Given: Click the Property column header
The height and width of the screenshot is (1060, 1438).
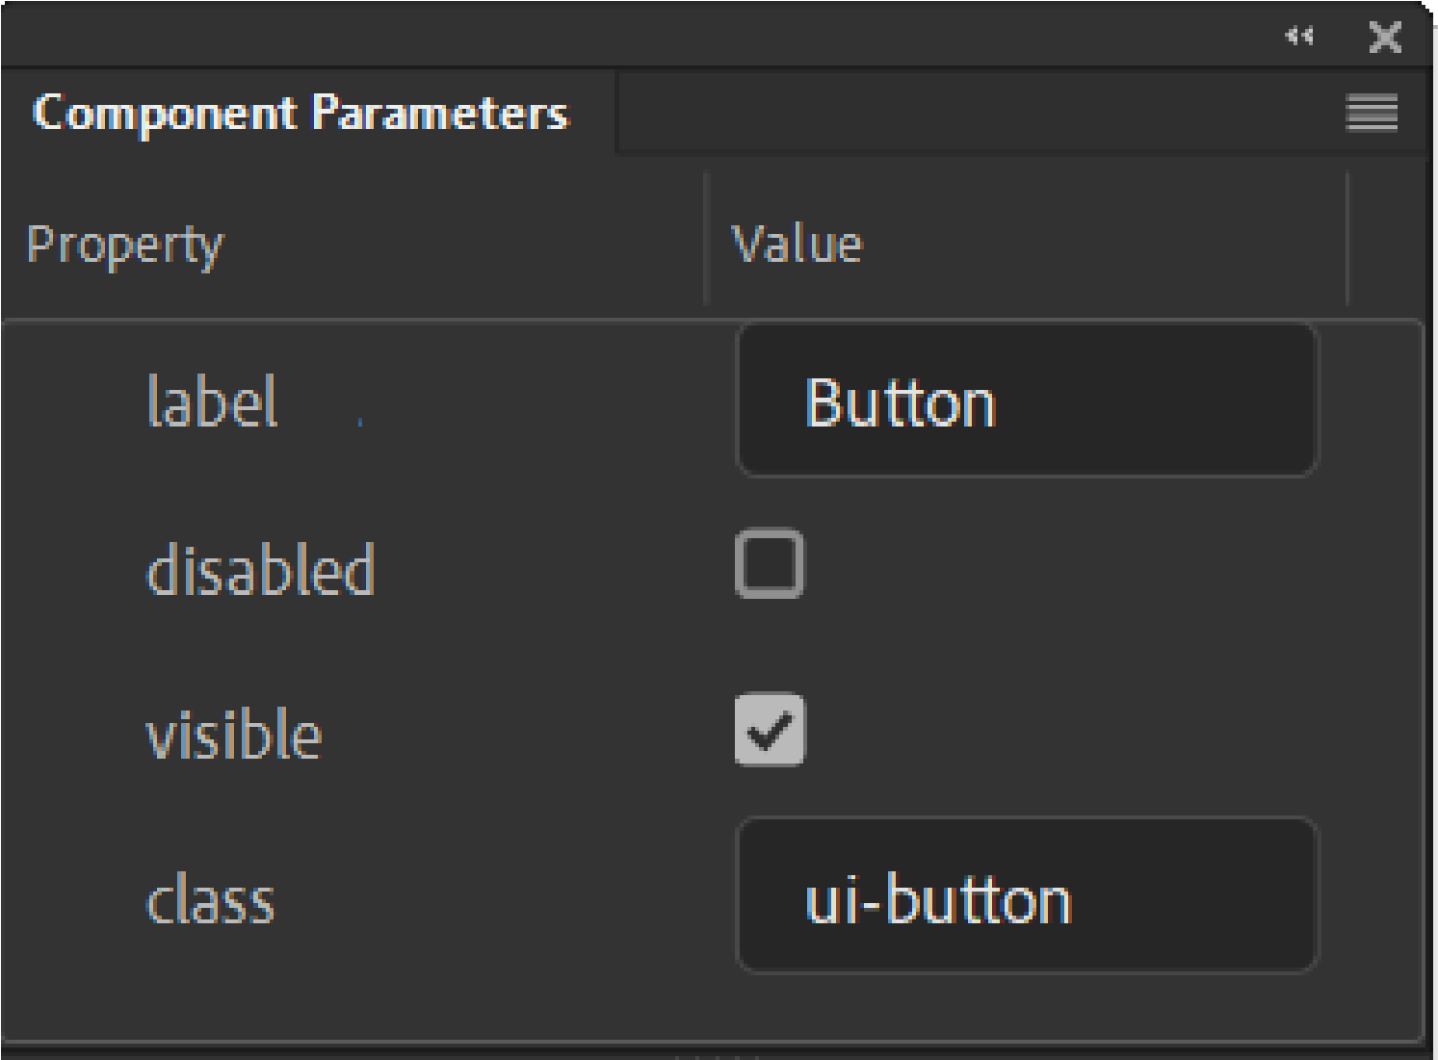Looking at the screenshot, I should (x=124, y=245).
